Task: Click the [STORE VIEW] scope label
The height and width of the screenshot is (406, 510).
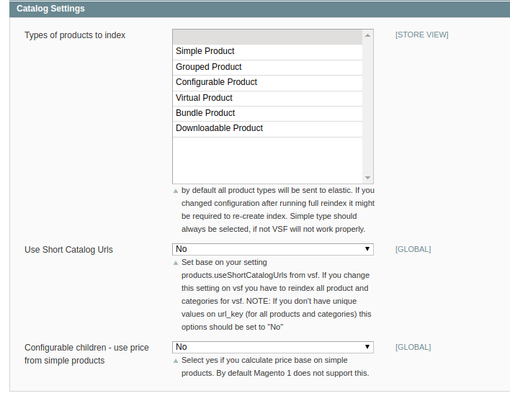Action: [422, 35]
